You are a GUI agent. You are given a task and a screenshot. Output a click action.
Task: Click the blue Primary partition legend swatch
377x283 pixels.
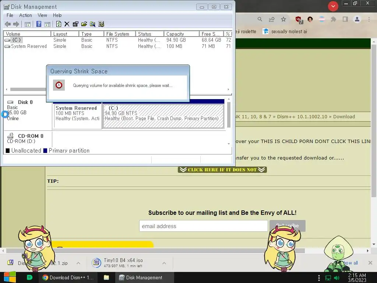pos(45,151)
